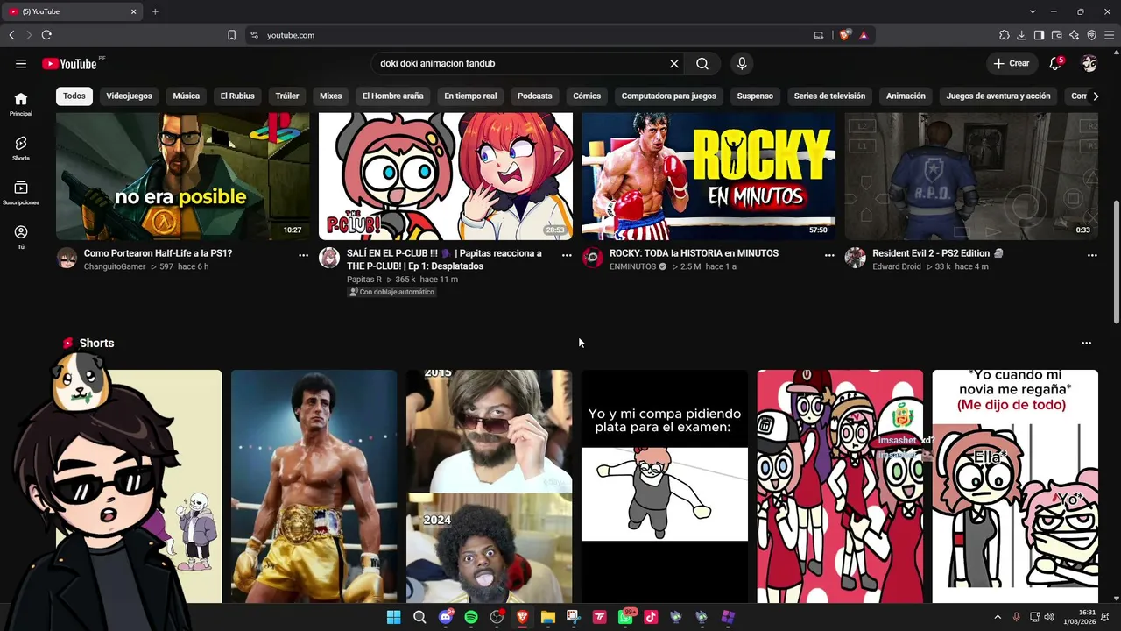Open the Brave main menu
1121x631 pixels.
pos(1109,35)
